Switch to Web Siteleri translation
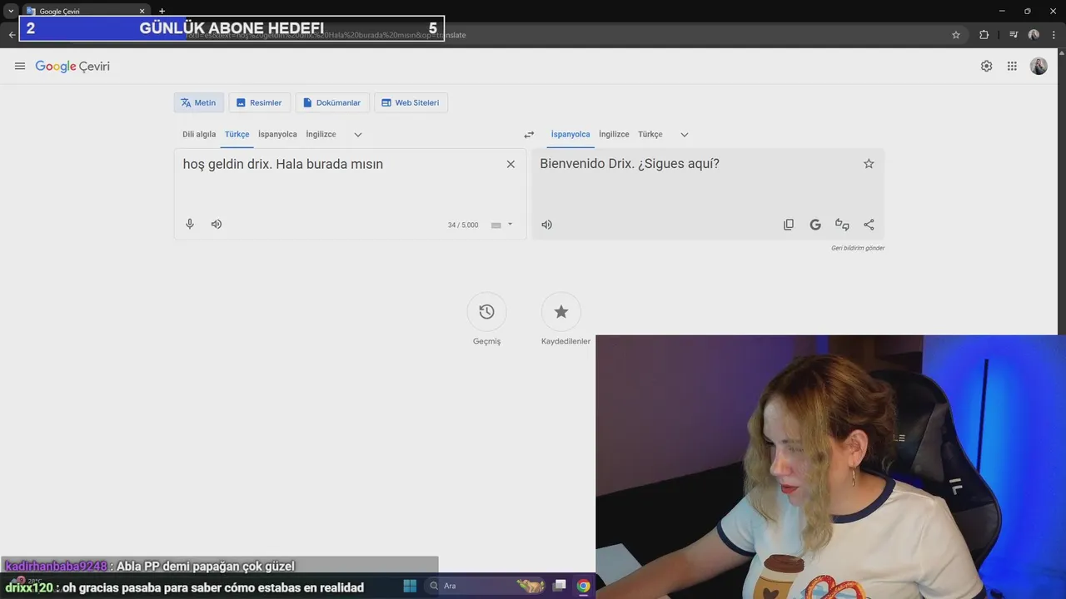 411,102
